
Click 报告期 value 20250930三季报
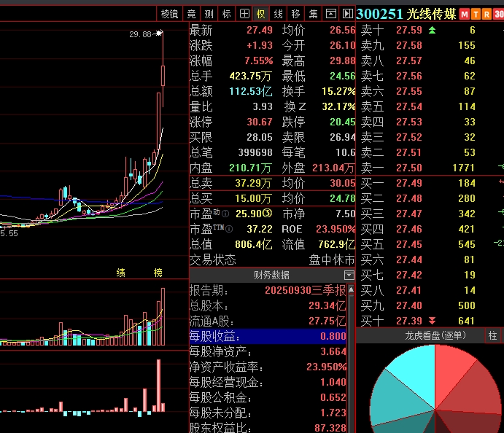305,290
